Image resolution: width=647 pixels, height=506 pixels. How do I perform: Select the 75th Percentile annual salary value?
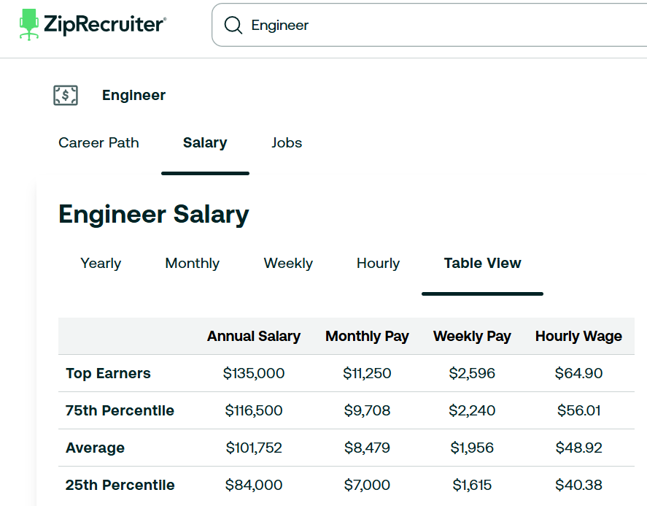click(x=254, y=410)
